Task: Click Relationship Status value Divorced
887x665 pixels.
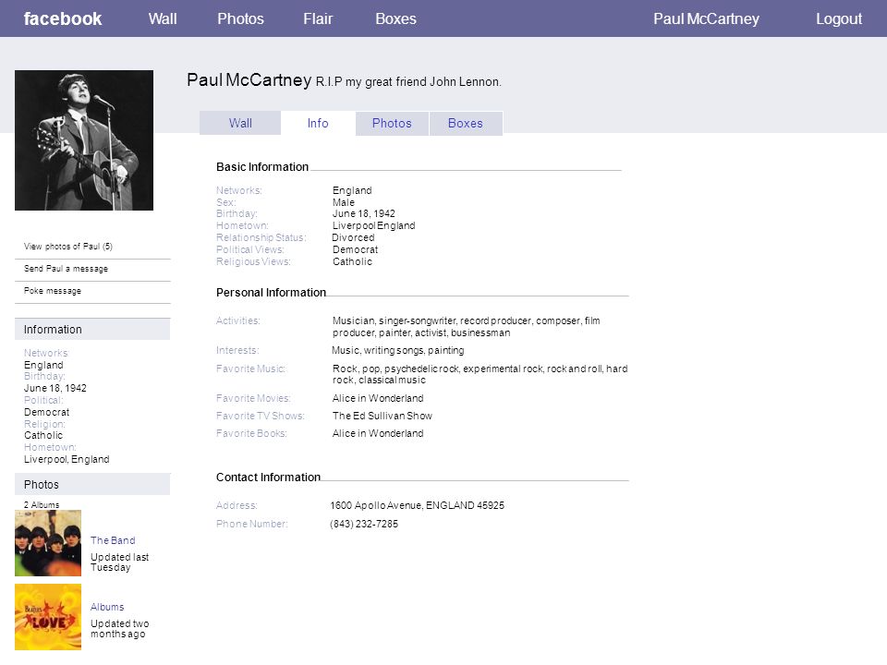Action: click(353, 237)
